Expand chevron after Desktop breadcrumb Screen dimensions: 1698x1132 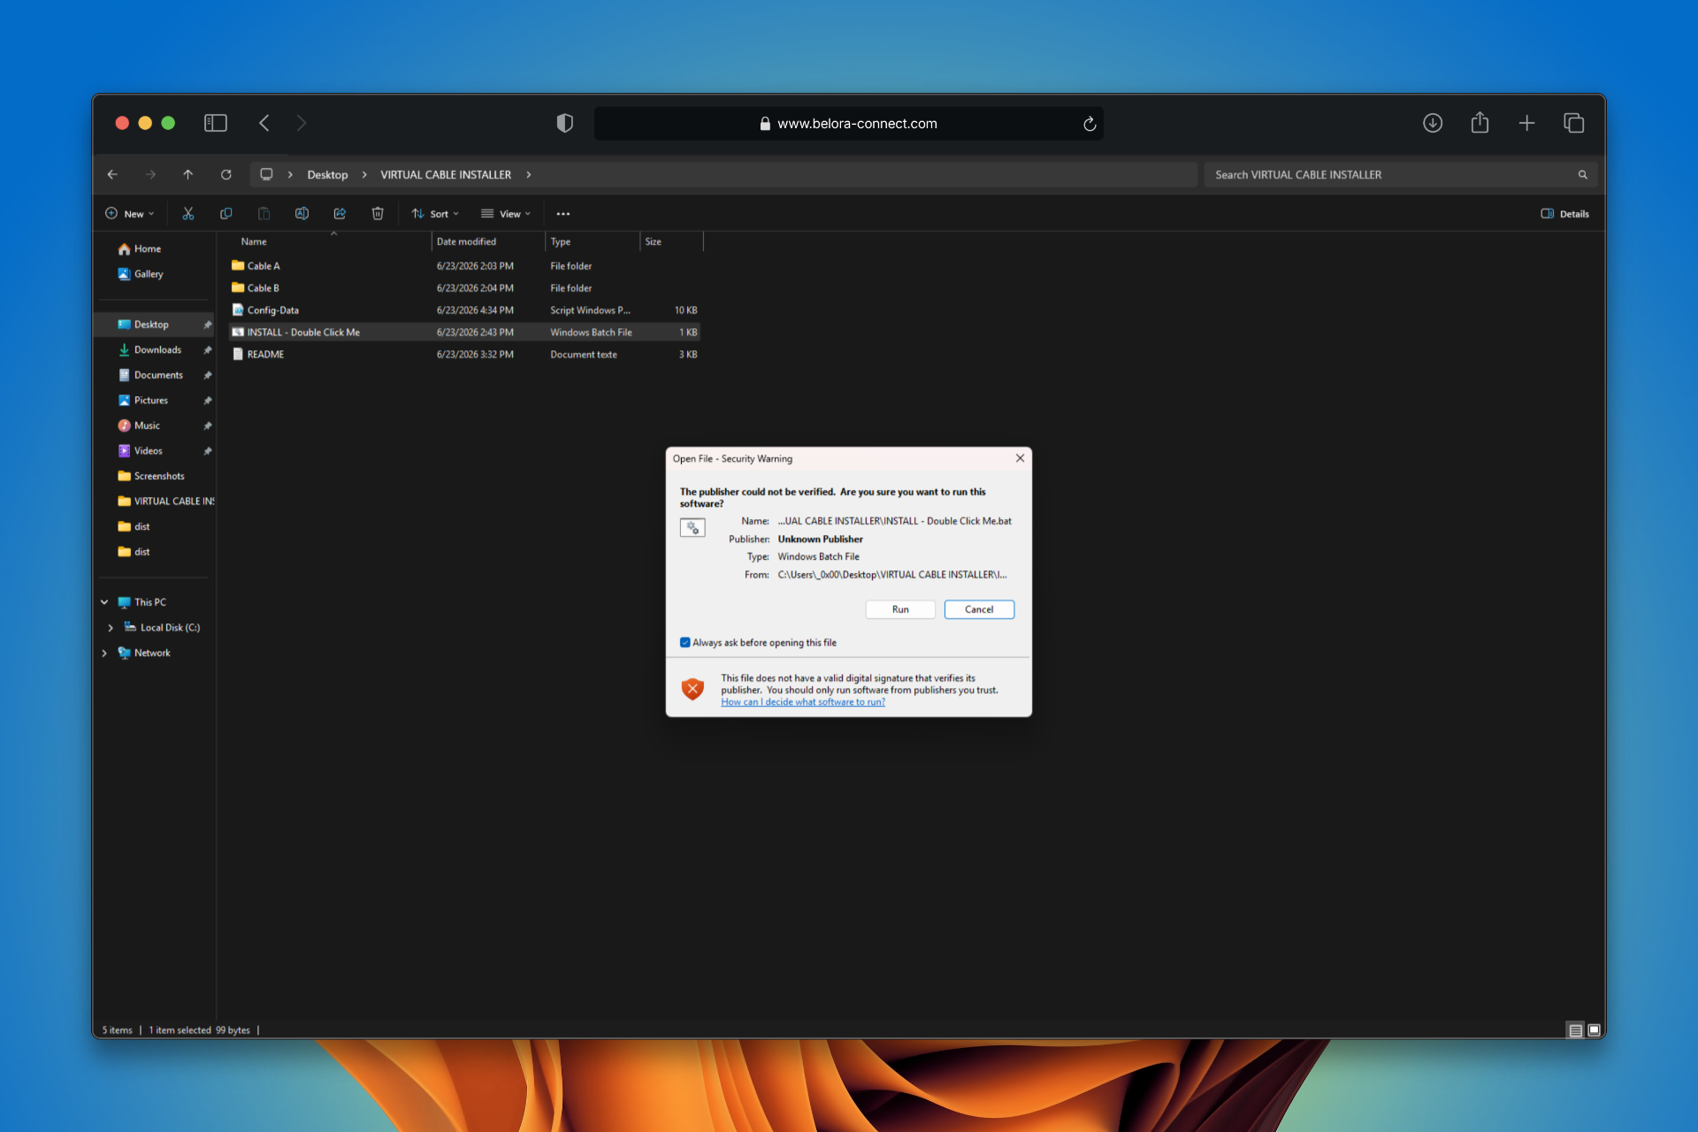pyautogui.click(x=364, y=174)
